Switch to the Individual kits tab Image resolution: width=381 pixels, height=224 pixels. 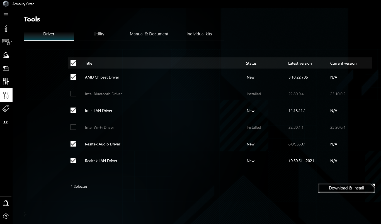point(199,34)
